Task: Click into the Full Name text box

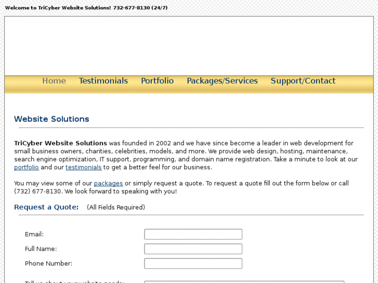Action: pyautogui.click(x=193, y=249)
